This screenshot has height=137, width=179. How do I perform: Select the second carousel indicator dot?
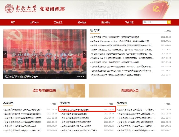coord(80,76)
